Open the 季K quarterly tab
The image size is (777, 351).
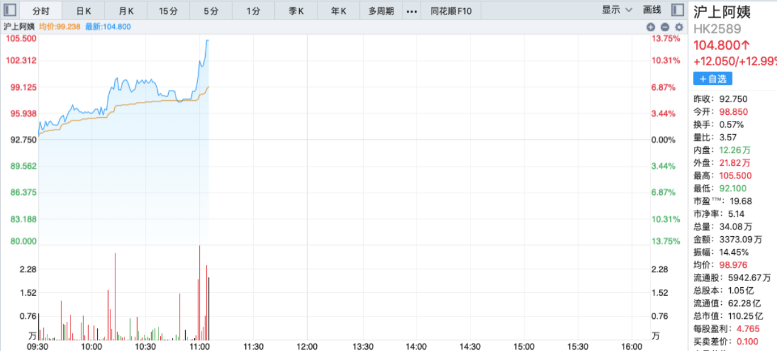(x=296, y=11)
